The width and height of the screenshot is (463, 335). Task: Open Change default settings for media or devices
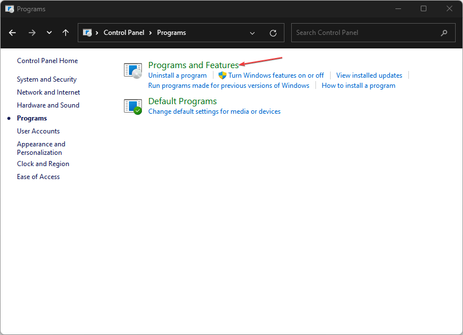click(214, 111)
